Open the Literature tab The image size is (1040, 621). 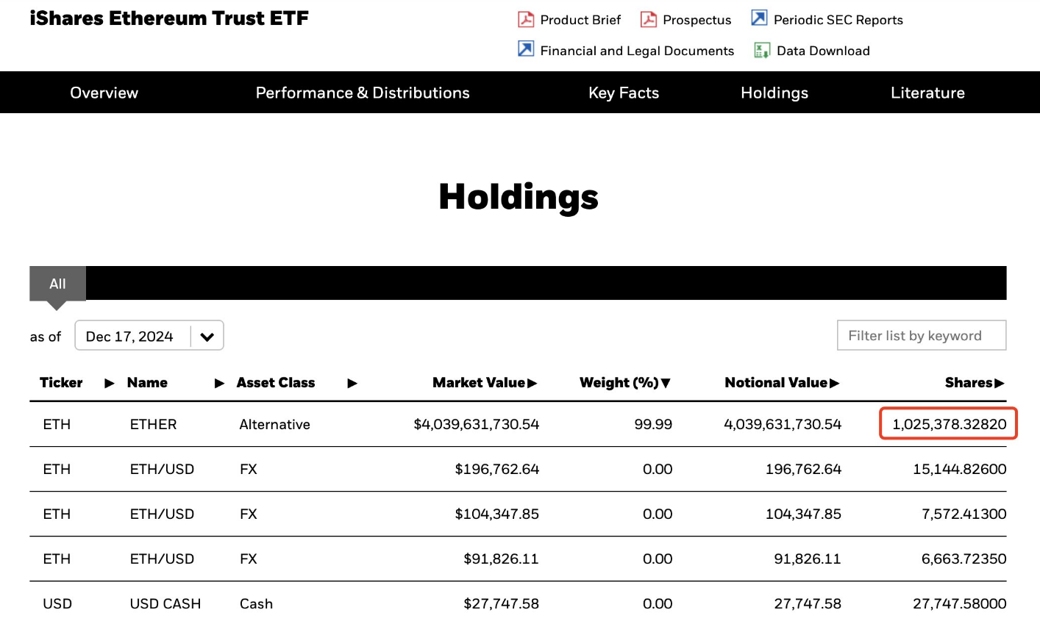tap(927, 93)
